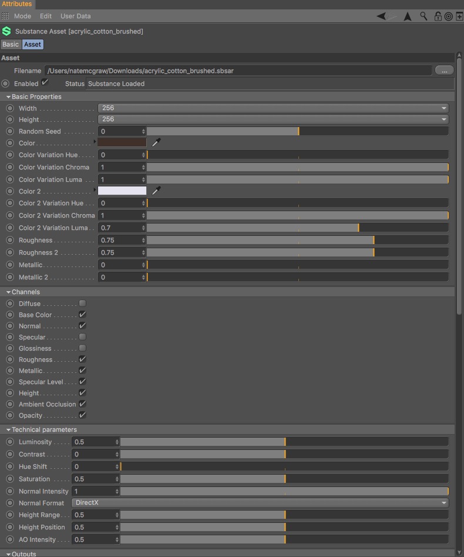Viewport: 464px width, 557px height.
Task: Toggle the Opacity channel checkbox
Action: pos(82,415)
